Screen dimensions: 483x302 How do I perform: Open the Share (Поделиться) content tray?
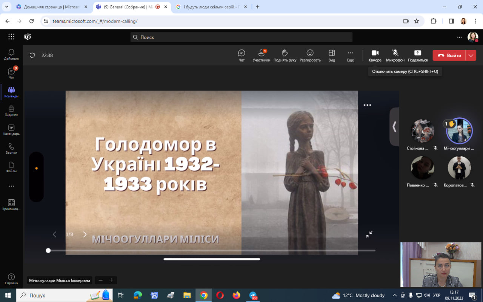[x=418, y=55]
